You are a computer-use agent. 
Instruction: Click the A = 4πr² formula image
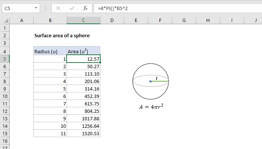point(151,107)
